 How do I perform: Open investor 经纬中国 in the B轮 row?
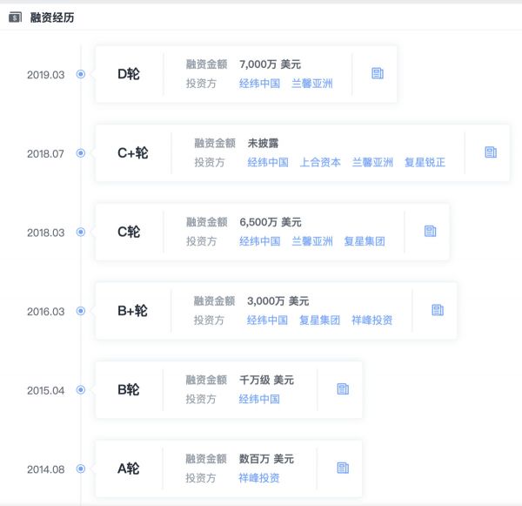click(259, 399)
